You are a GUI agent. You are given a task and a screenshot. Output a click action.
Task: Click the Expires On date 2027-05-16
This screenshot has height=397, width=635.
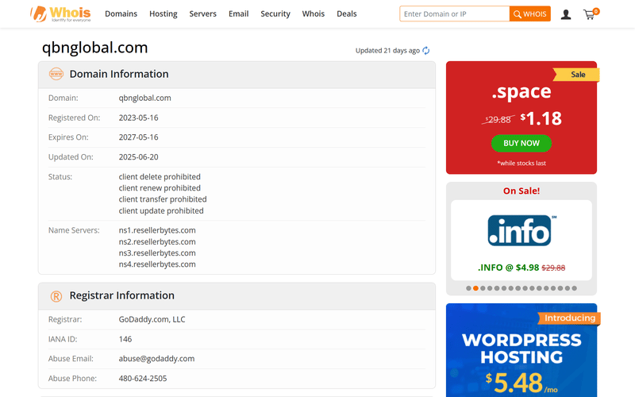[x=138, y=137]
